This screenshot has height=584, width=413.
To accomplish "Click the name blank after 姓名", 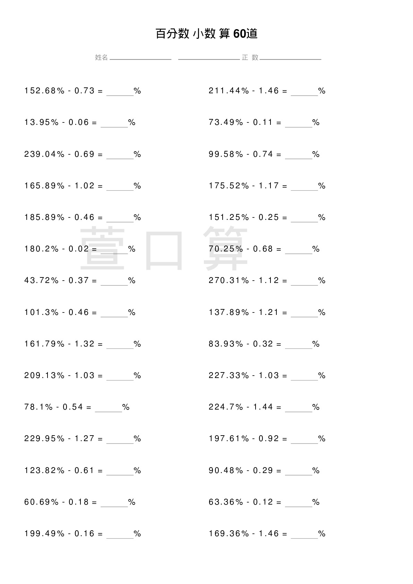I will click(x=140, y=58).
